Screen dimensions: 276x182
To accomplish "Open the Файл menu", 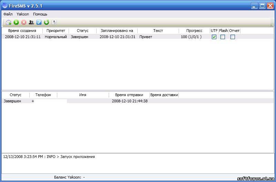I will pyautogui.click(x=8, y=14).
